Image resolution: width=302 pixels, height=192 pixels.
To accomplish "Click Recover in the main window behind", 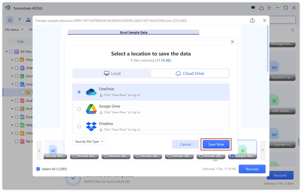I will pyautogui.click(x=280, y=175).
